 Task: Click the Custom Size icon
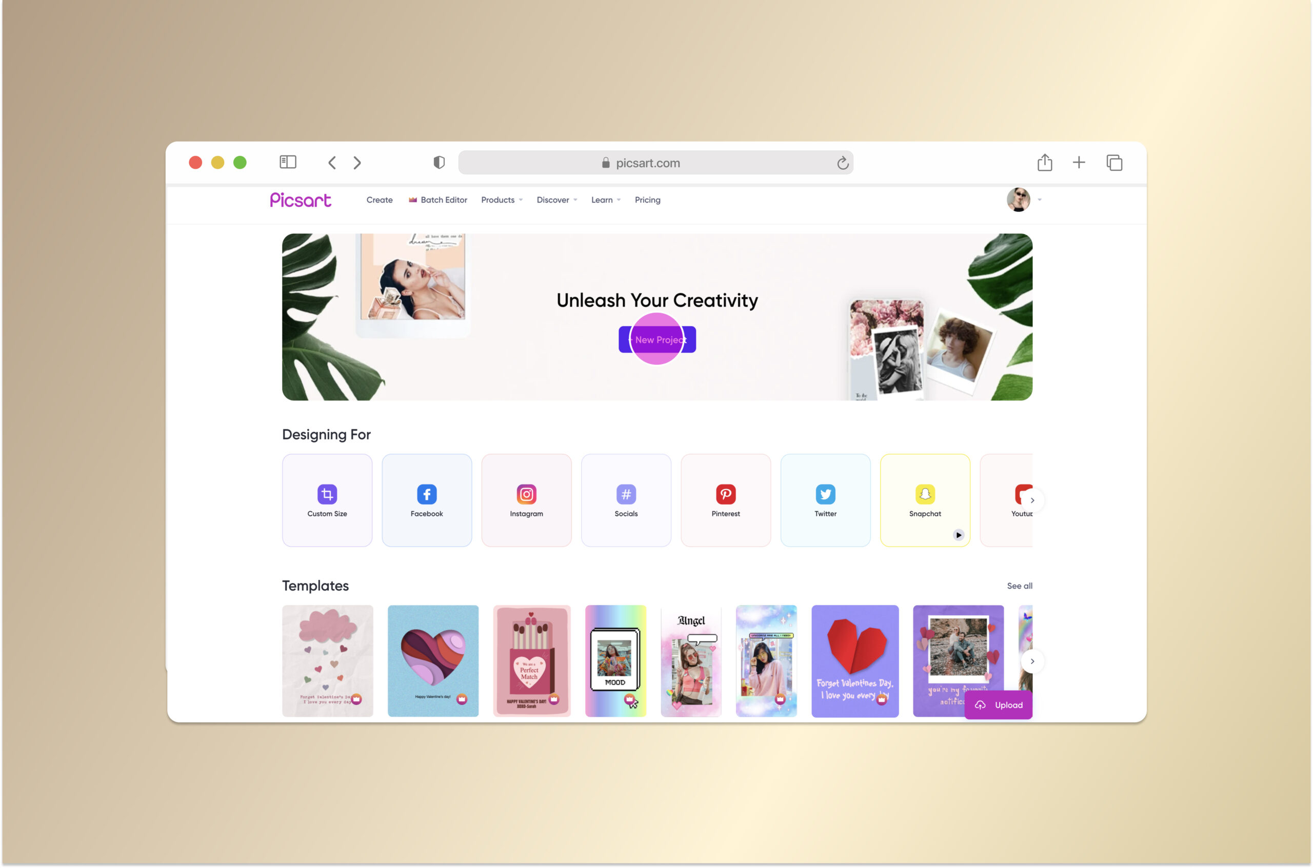point(327,494)
